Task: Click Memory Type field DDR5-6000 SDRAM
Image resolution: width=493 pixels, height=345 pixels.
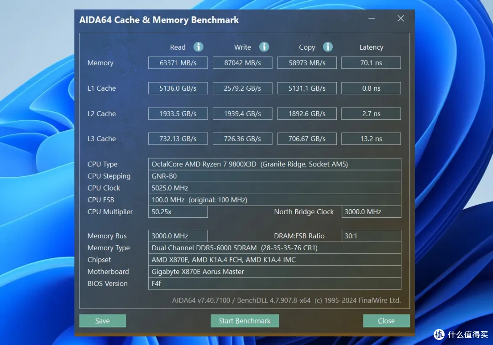Action: pyautogui.click(x=275, y=247)
